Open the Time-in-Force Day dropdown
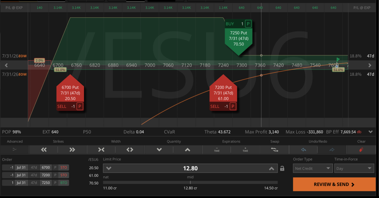 [354, 168]
